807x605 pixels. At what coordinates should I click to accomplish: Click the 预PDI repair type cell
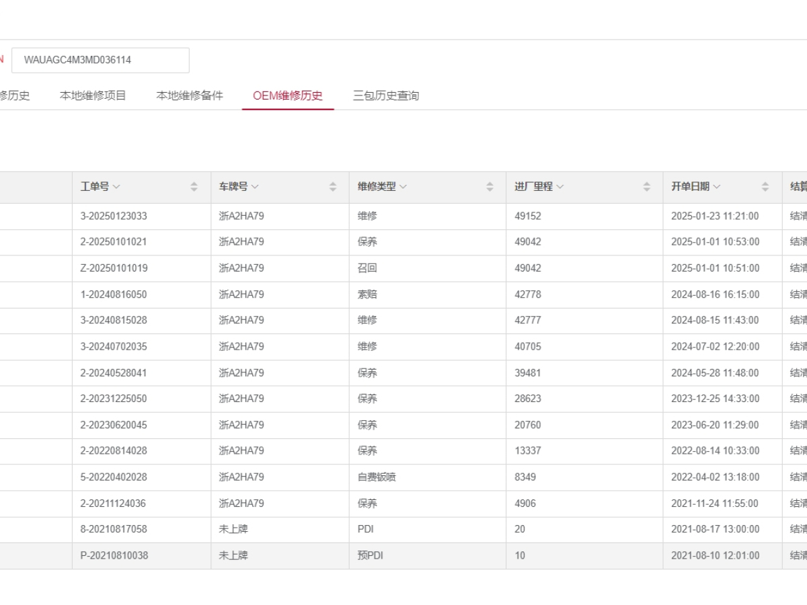pyautogui.click(x=371, y=555)
